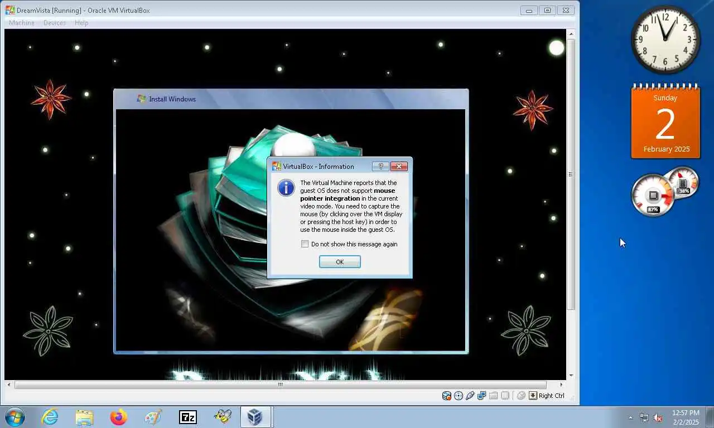The image size is (714, 428).
Task: Open the Devices menu
Action: (54, 23)
